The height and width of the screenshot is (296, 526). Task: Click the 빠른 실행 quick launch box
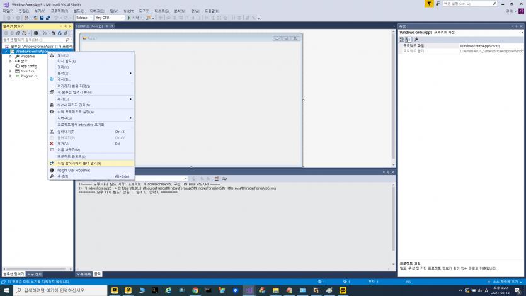pos(470,4)
